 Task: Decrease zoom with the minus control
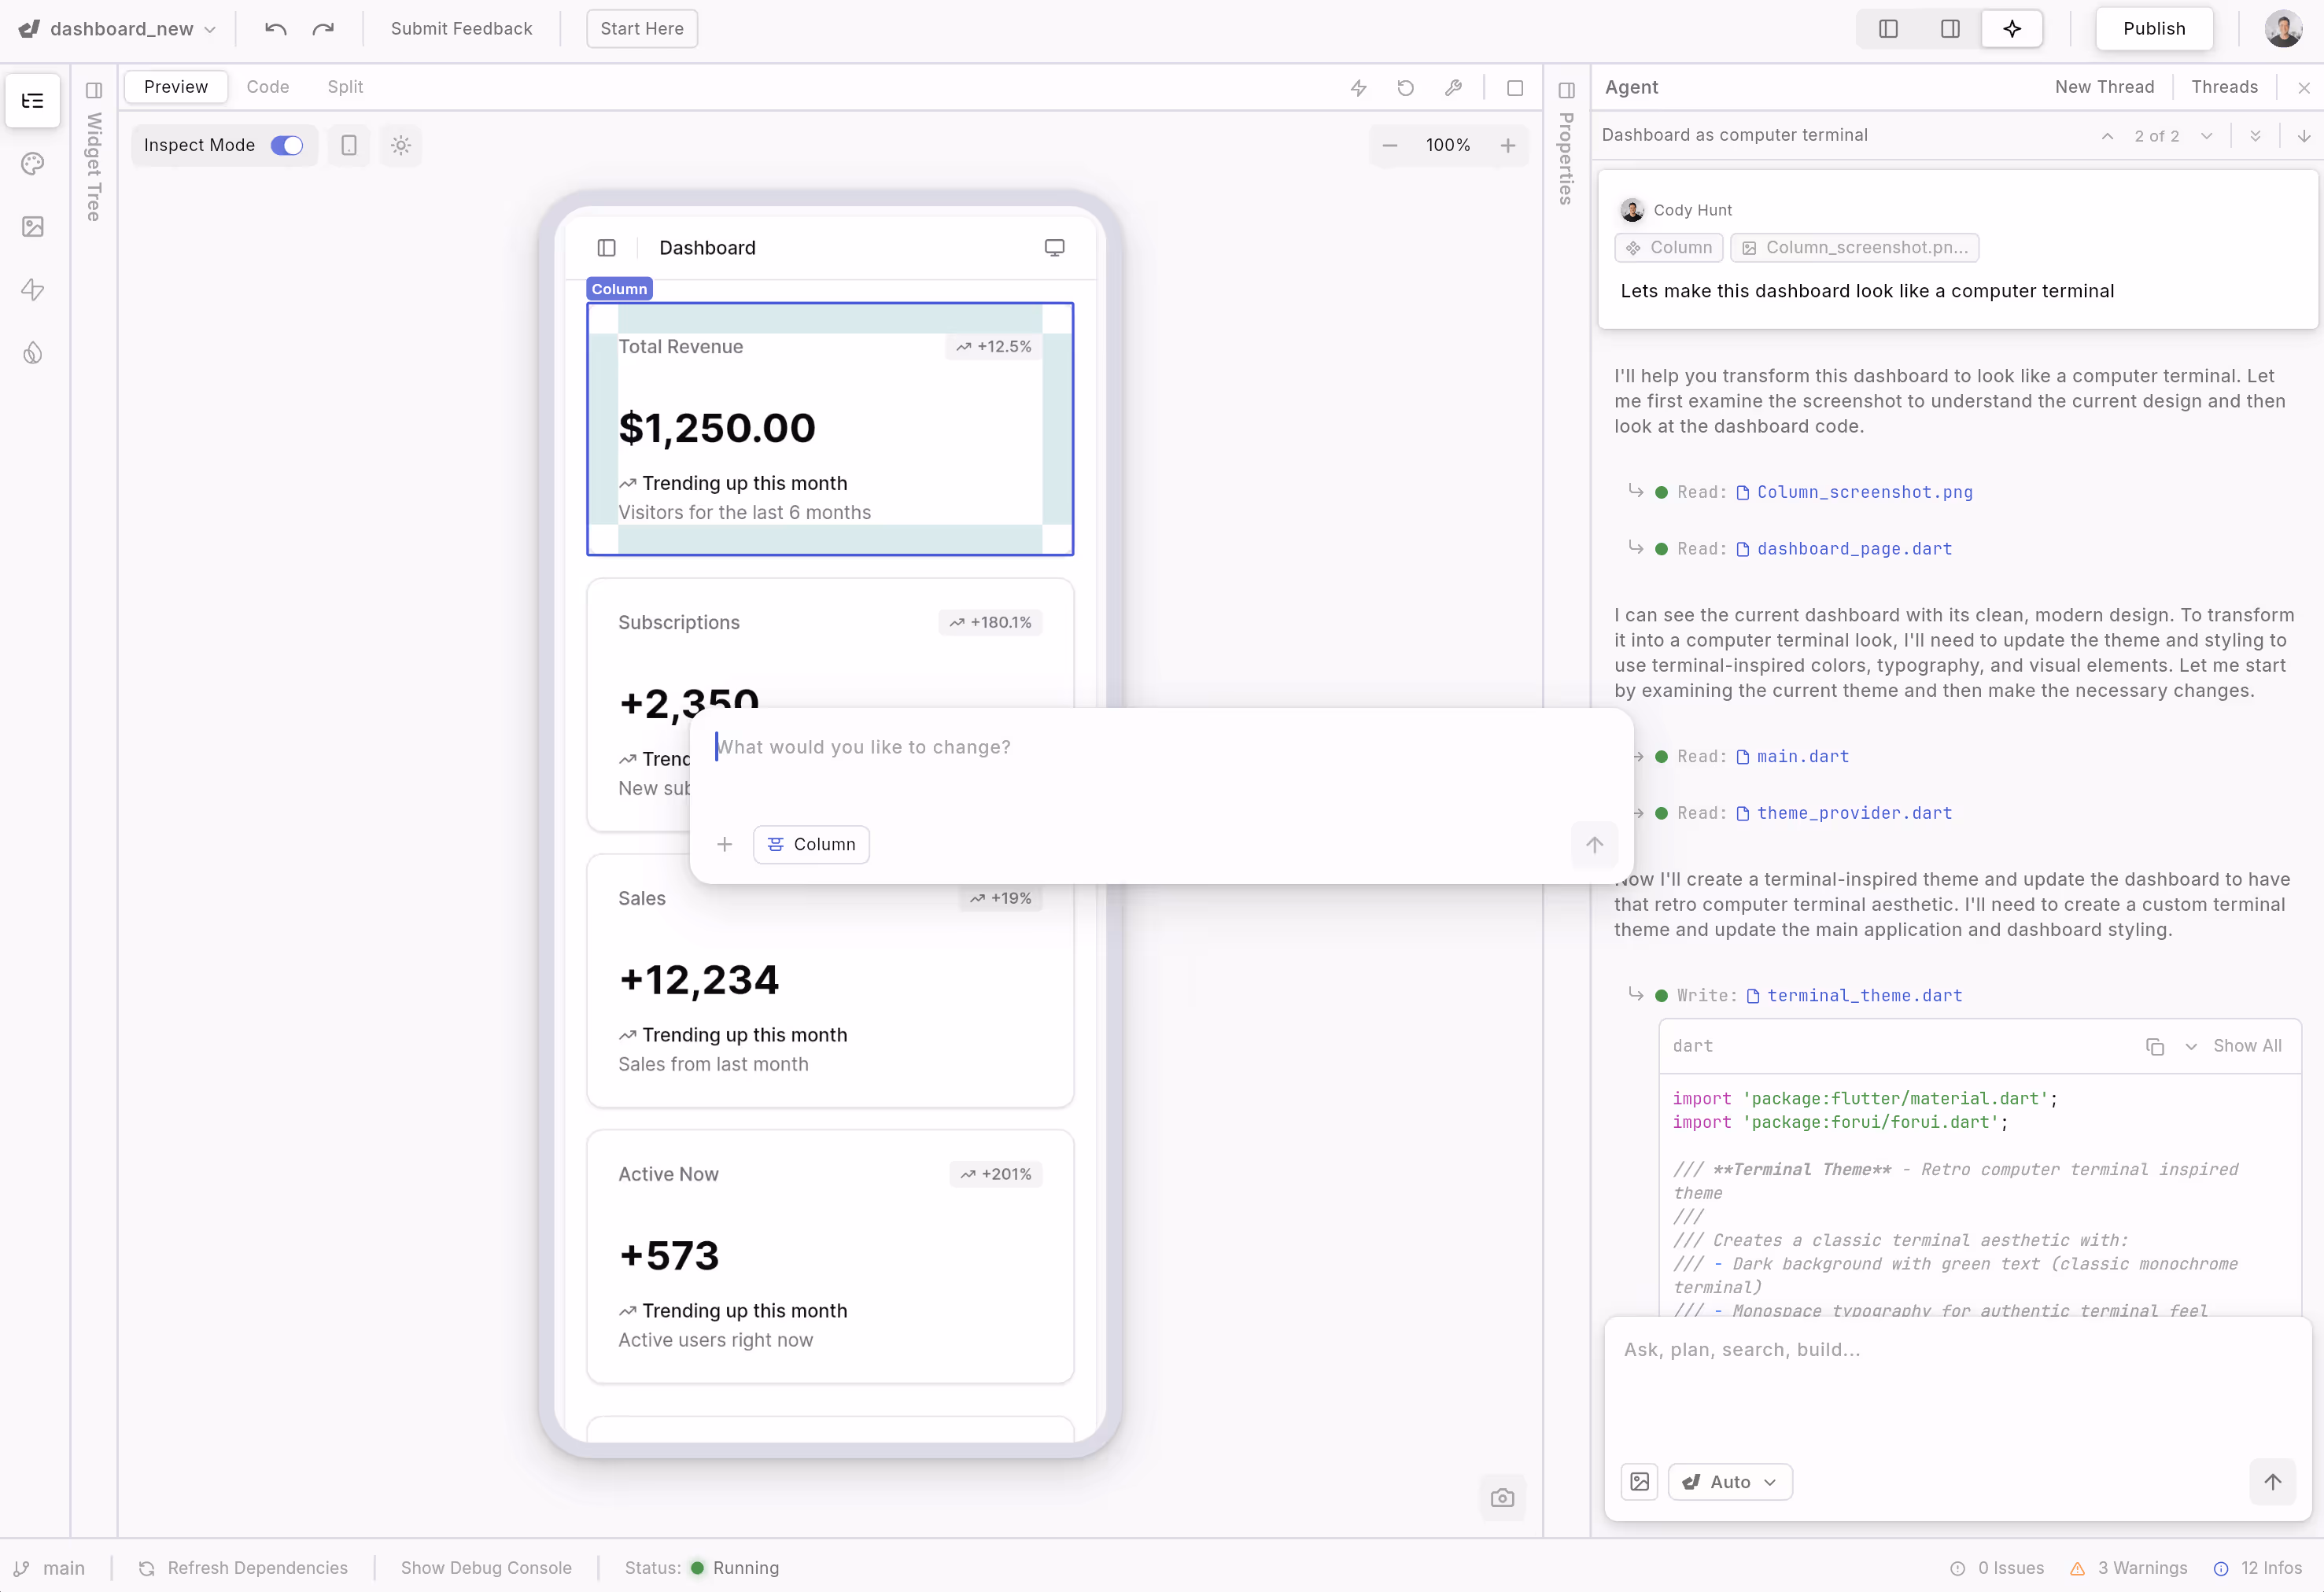[x=1389, y=145]
